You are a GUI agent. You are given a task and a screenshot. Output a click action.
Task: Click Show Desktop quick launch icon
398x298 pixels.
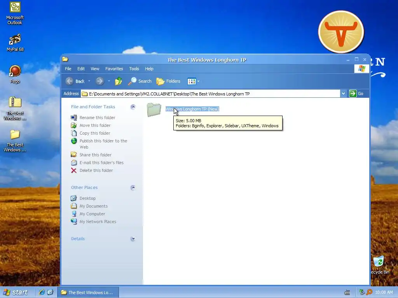(50, 292)
